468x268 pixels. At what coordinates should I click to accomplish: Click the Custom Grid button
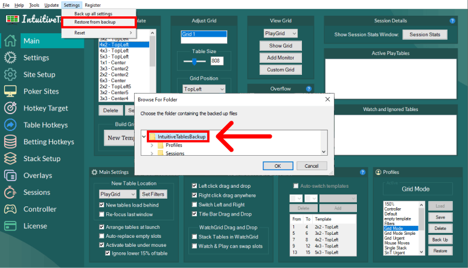tap(281, 69)
